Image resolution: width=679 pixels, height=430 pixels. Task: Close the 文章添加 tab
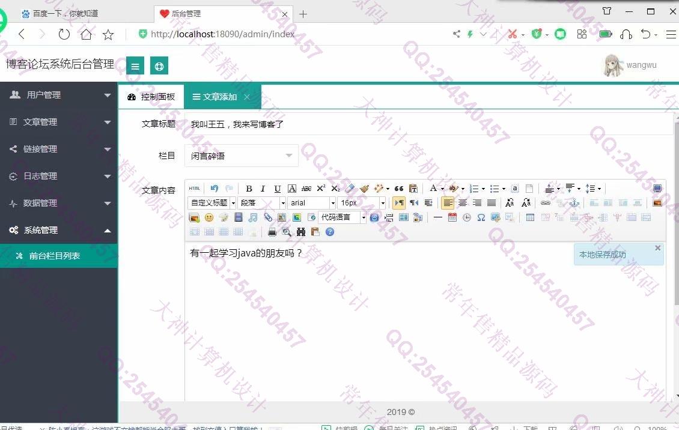[x=247, y=97]
